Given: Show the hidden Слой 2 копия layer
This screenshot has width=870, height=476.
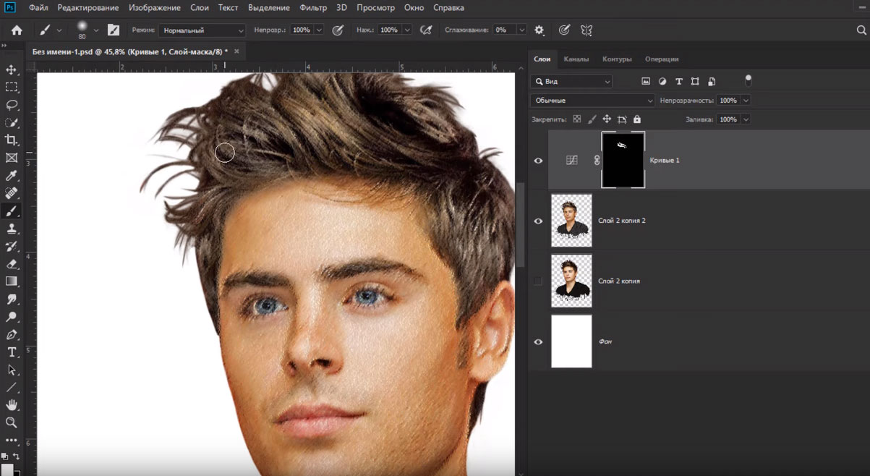Looking at the screenshot, I should tap(538, 281).
